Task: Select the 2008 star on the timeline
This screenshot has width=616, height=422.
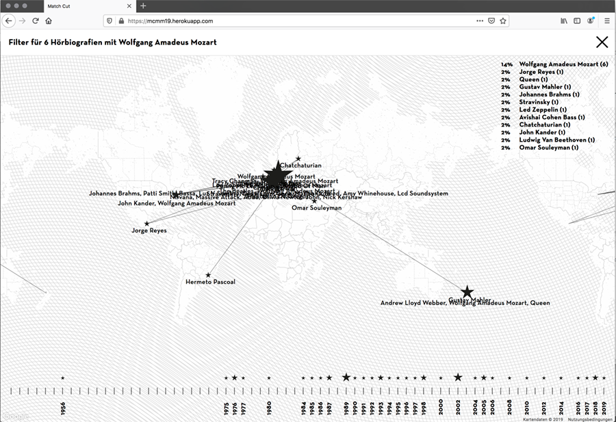Action: (509, 378)
